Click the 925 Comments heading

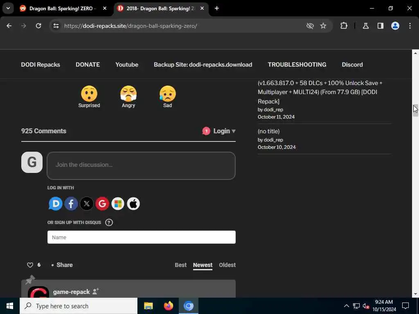click(x=44, y=131)
